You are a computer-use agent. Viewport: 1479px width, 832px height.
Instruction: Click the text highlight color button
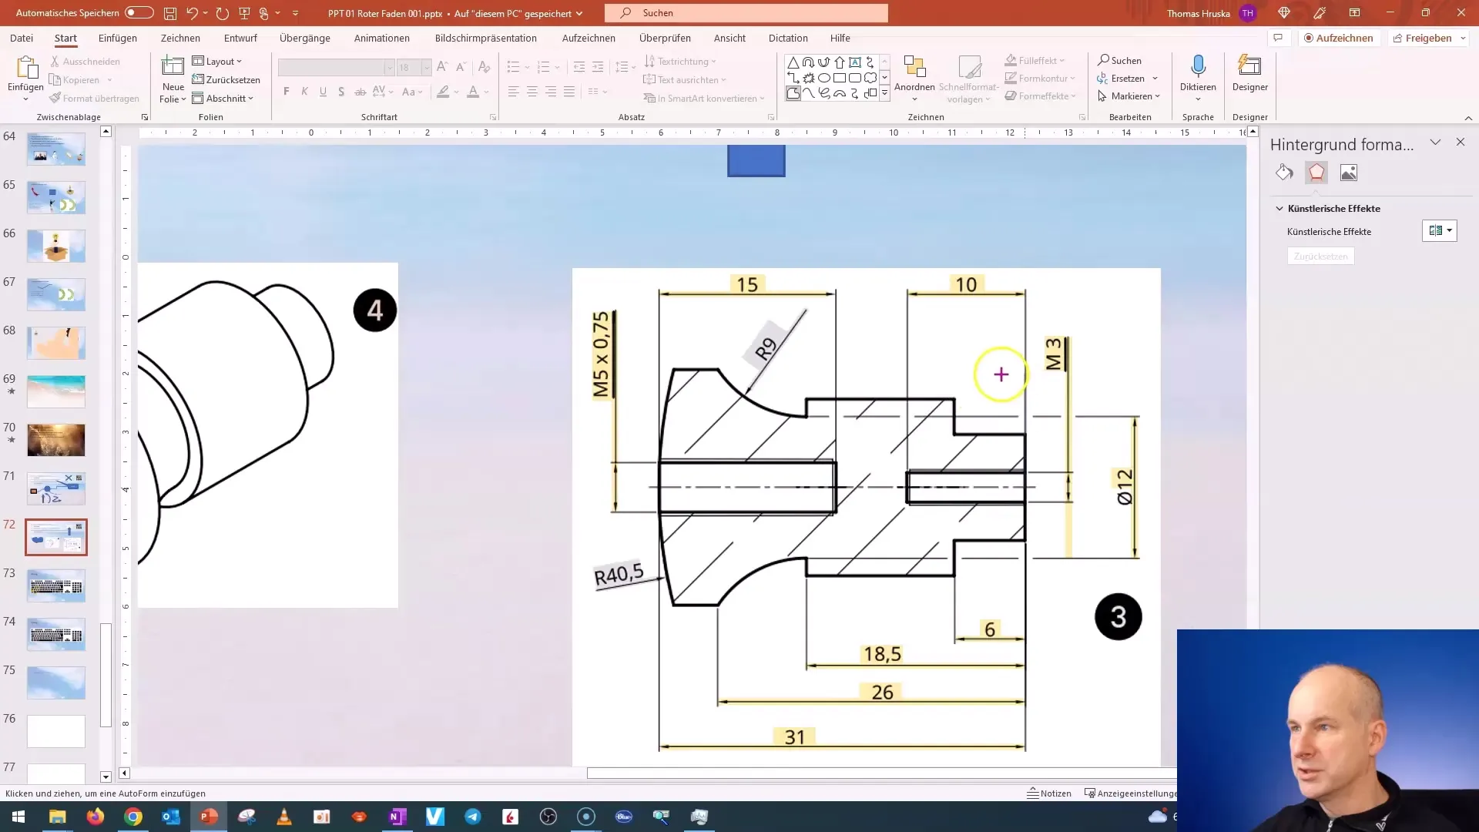[x=443, y=92]
